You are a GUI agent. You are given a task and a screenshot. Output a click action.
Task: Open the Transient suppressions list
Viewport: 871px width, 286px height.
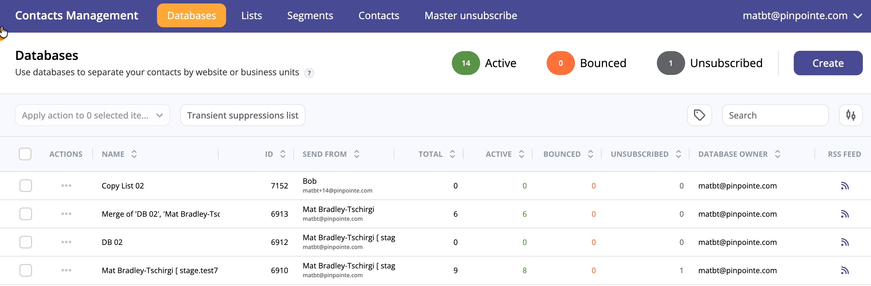243,115
